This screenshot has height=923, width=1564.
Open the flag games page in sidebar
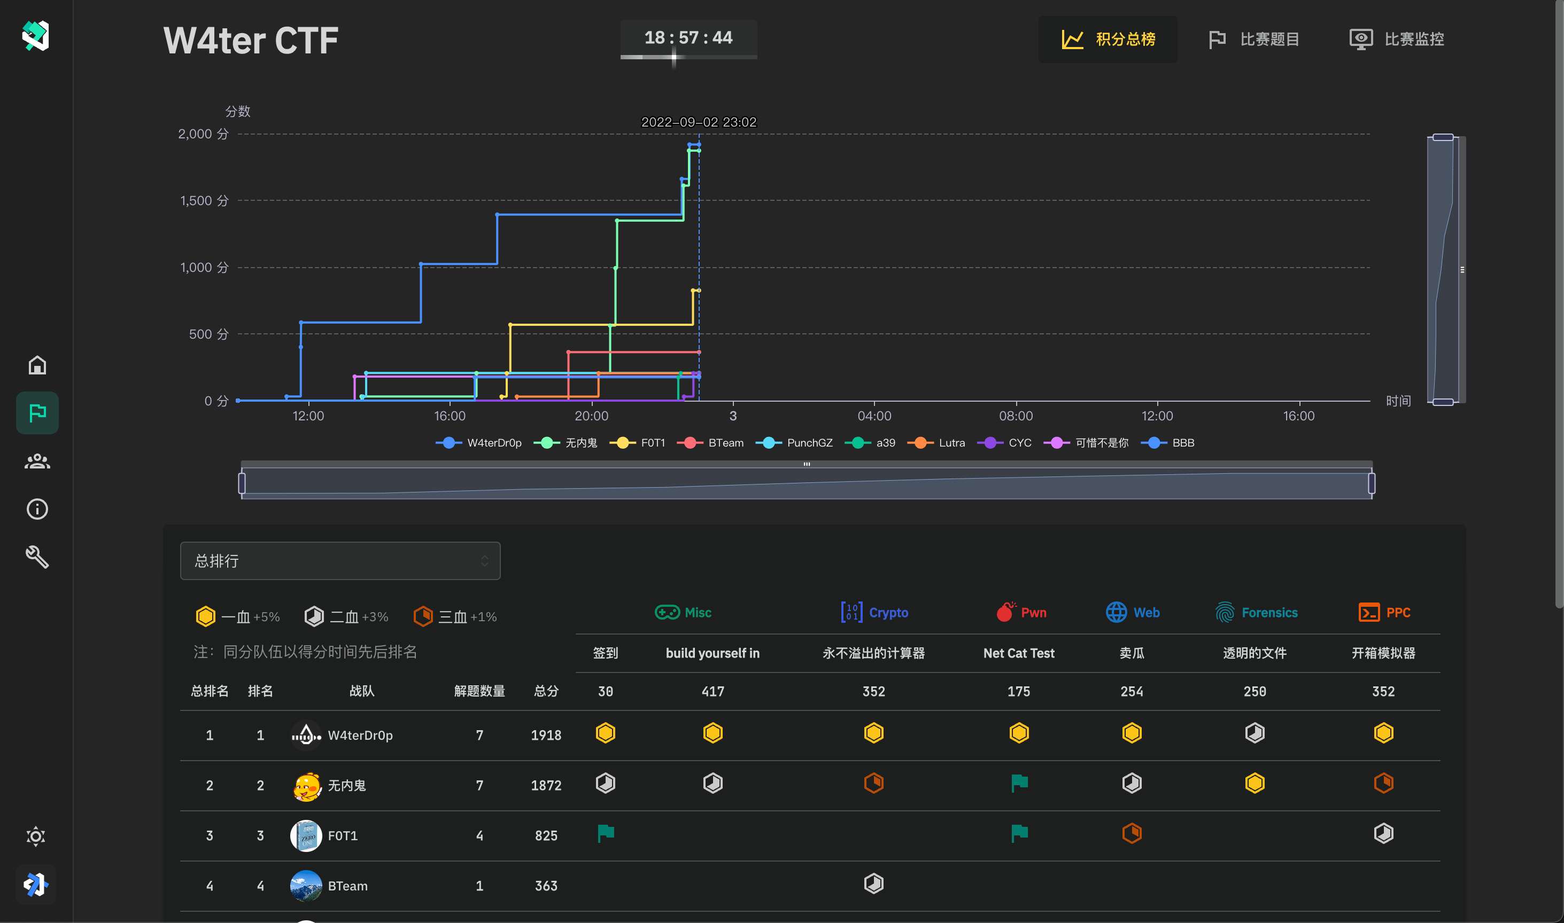click(37, 412)
